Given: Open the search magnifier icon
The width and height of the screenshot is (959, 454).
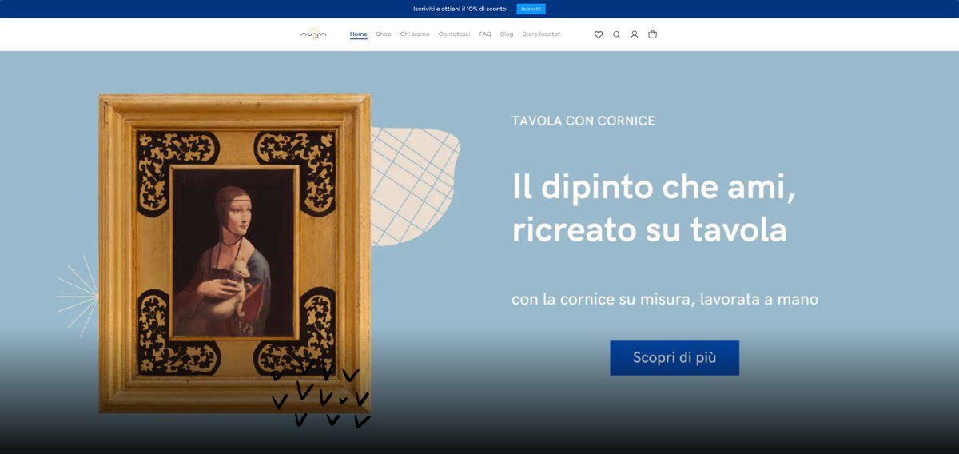Looking at the screenshot, I should click(616, 34).
